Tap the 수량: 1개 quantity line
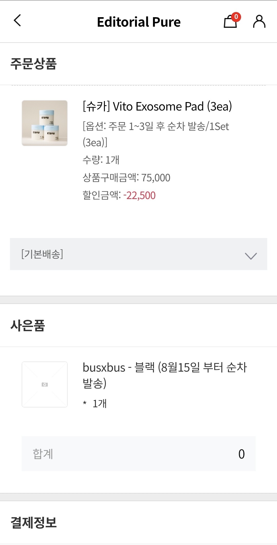This screenshot has height=545, width=277. click(x=101, y=160)
